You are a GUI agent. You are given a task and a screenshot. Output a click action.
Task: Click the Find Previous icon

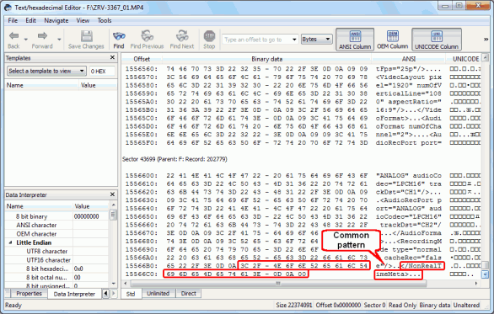[147, 36]
